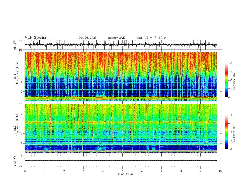Screen dimensions: 248x192
Task: Click the "ch.1(V)" axis label
Action: tap(15, 45)
